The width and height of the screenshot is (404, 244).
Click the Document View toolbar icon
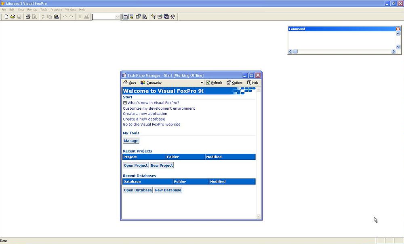(x=145, y=17)
